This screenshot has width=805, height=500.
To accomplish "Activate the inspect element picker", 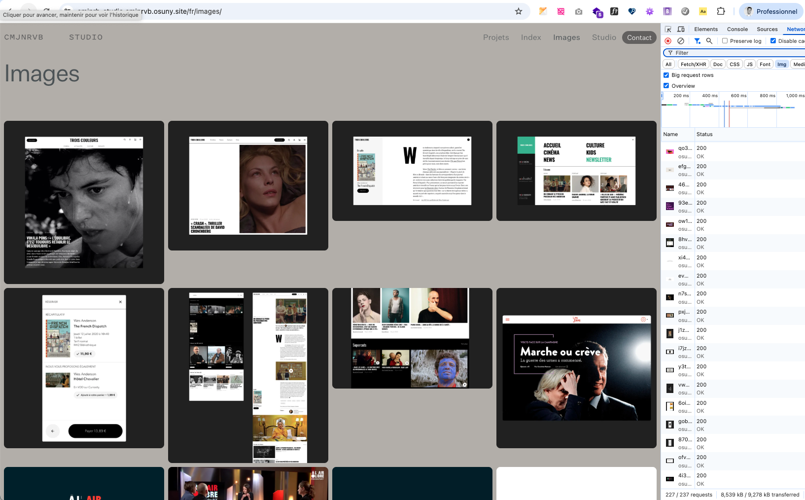I will pos(668,29).
